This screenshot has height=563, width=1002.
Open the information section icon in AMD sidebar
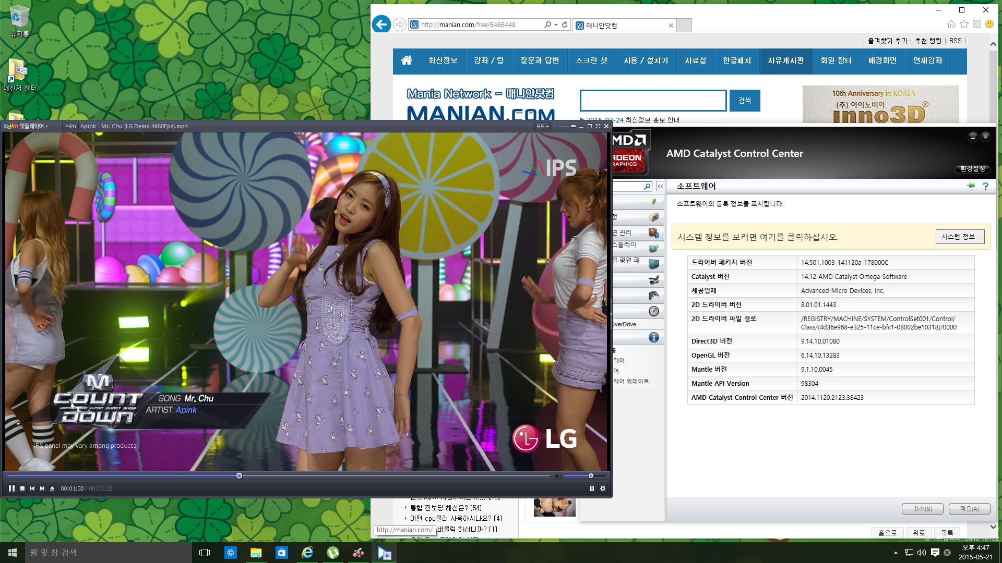(653, 337)
